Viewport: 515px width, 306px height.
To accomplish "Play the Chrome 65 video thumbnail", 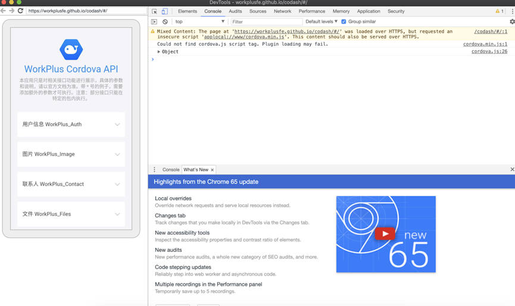I will (x=385, y=234).
